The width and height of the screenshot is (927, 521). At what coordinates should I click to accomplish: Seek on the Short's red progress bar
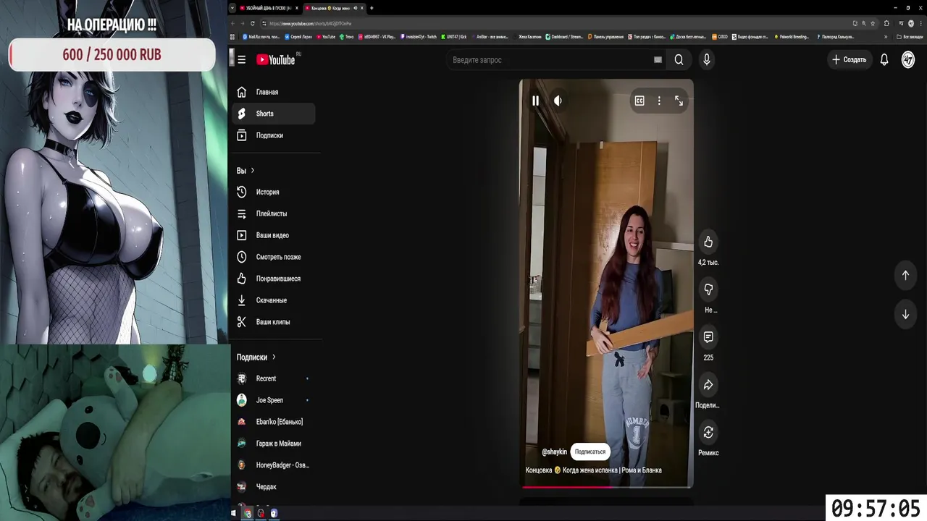pos(606,487)
